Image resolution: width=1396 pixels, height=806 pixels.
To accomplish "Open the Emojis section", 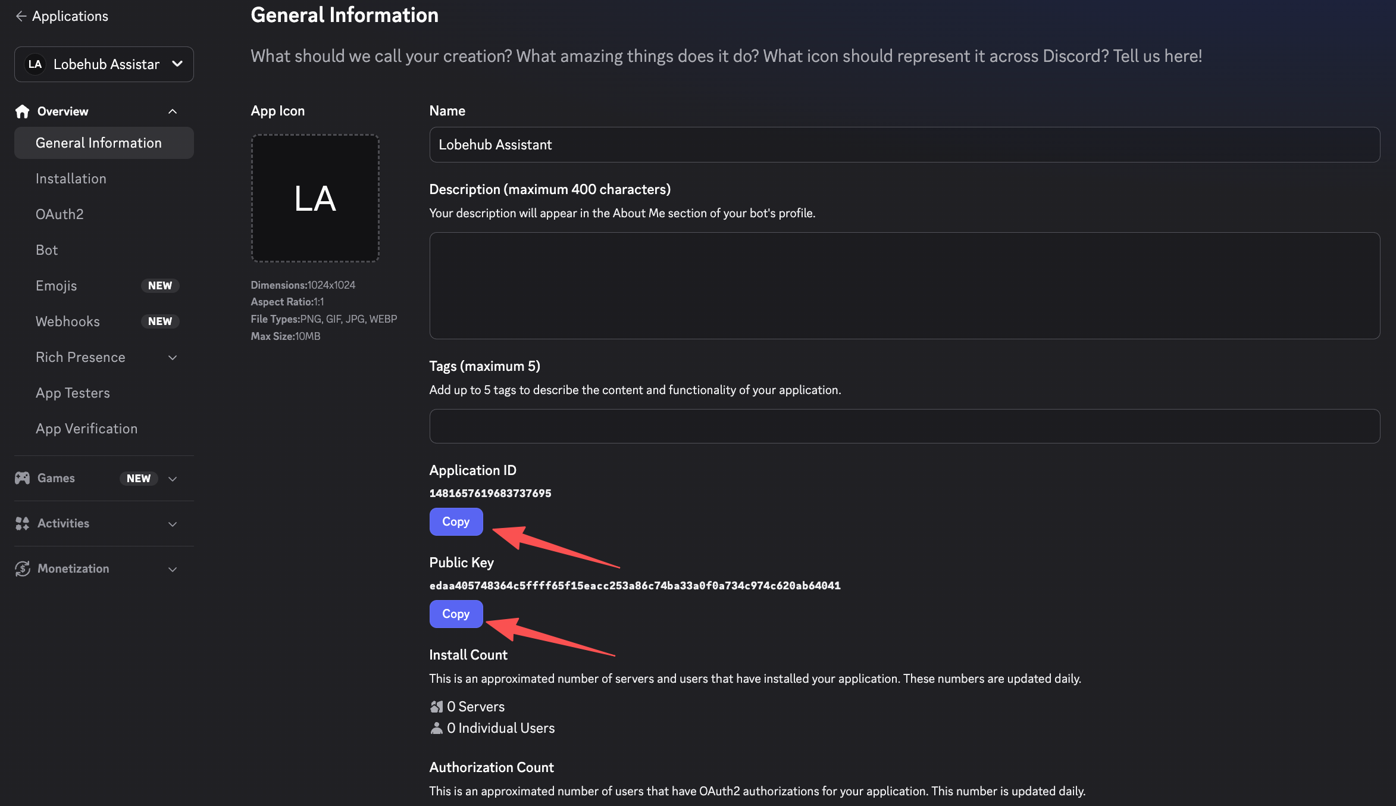I will click(56, 286).
